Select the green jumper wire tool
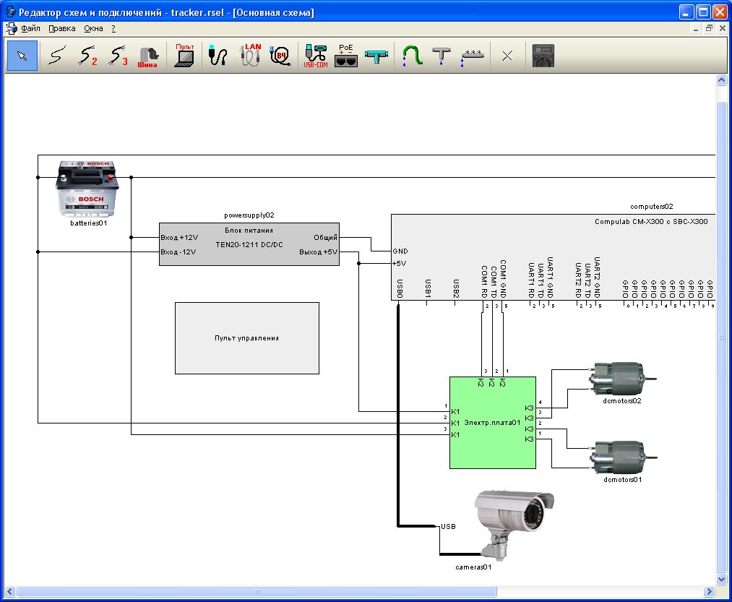Image resolution: width=732 pixels, height=602 pixels. tap(412, 56)
